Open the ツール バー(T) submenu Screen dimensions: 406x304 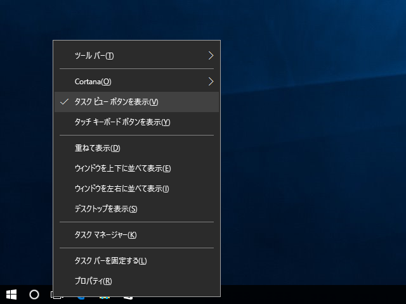[137, 56]
